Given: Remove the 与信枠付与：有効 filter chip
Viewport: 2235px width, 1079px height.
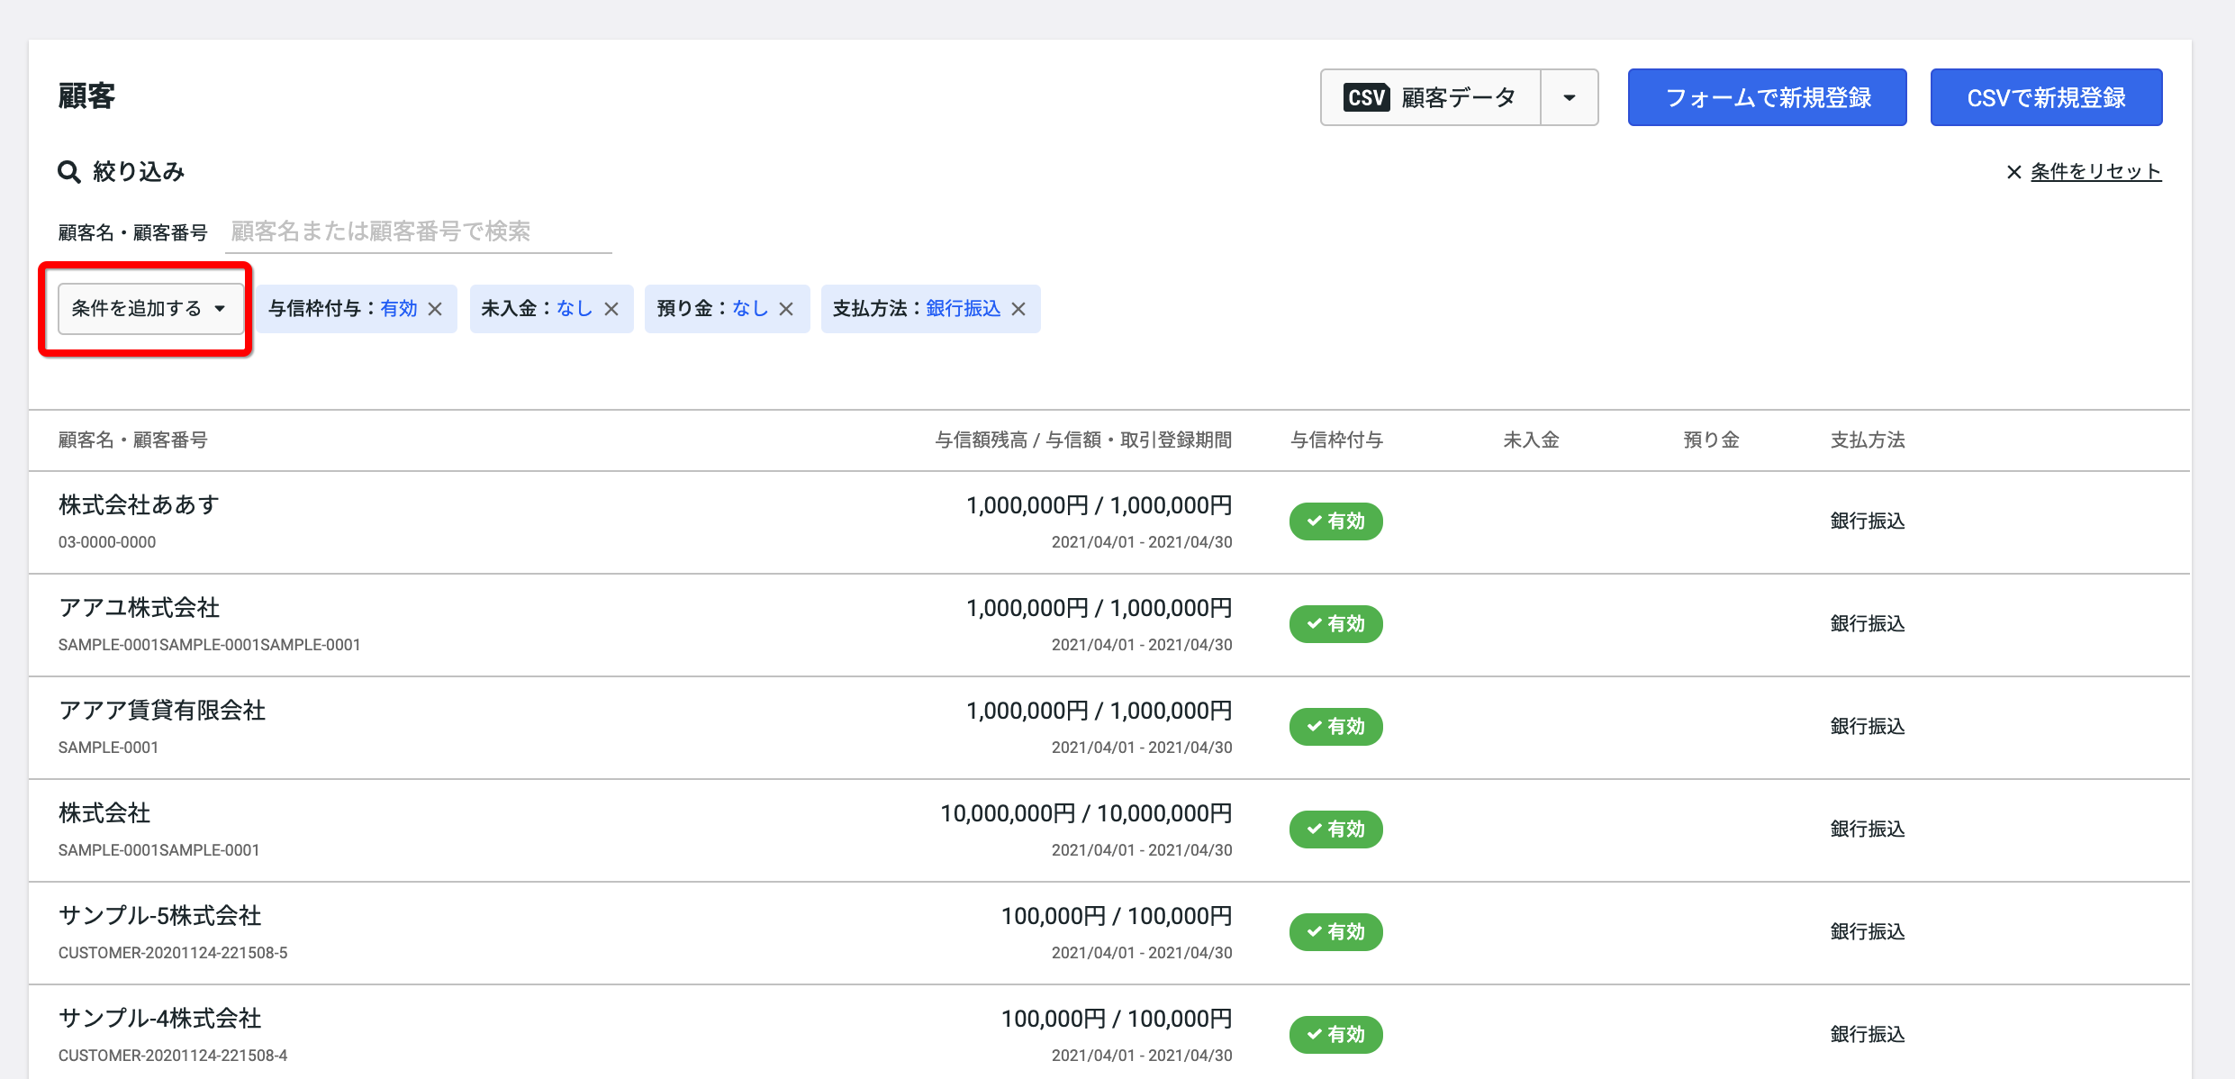Looking at the screenshot, I should point(435,309).
